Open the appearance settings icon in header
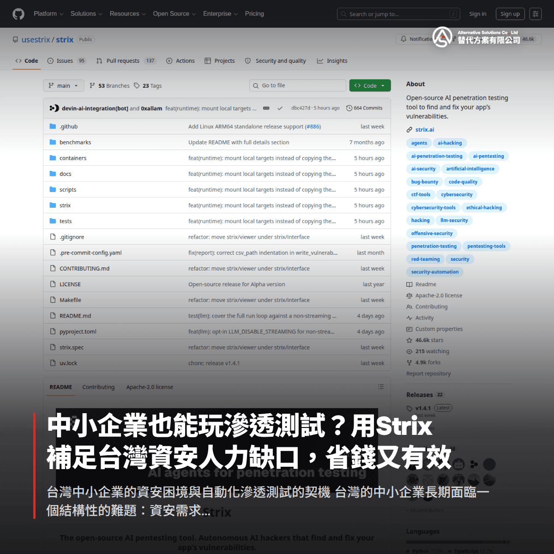Image resolution: width=554 pixels, height=554 pixels. [536, 14]
